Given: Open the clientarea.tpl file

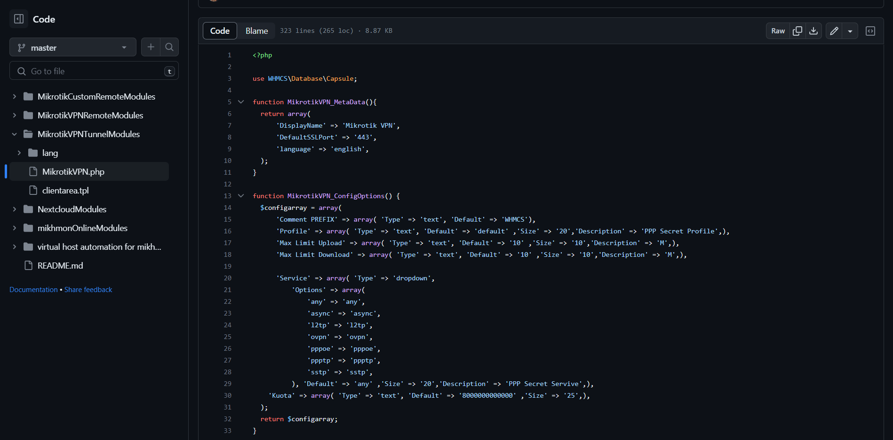Looking at the screenshot, I should pyautogui.click(x=65, y=191).
